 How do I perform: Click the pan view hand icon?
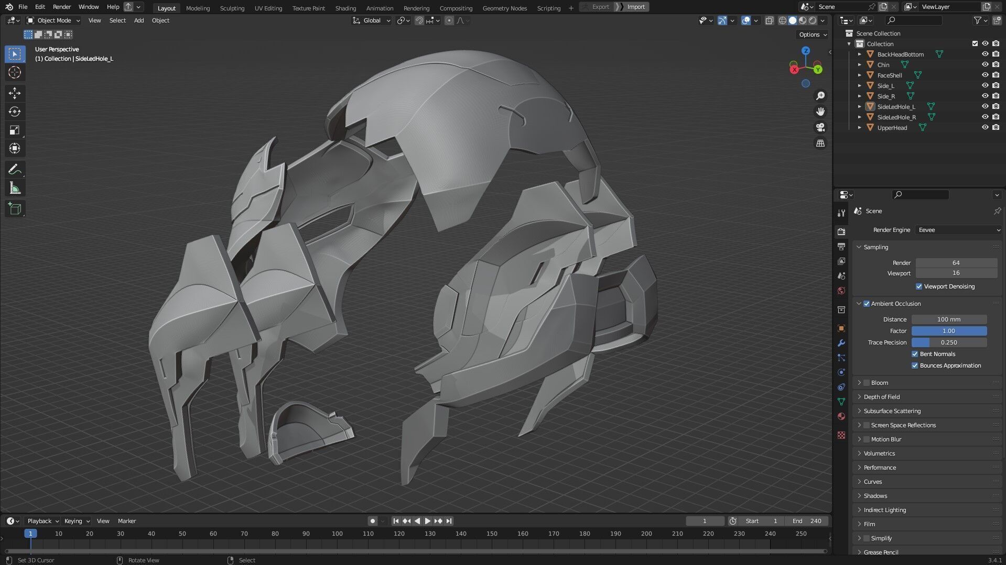(820, 112)
